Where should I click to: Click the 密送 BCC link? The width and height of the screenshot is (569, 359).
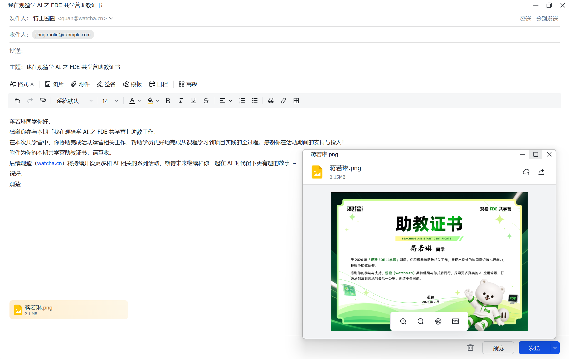[x=526, y=19]
